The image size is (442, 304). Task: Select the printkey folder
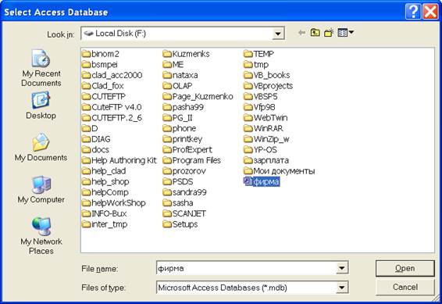tap(183, 139)
